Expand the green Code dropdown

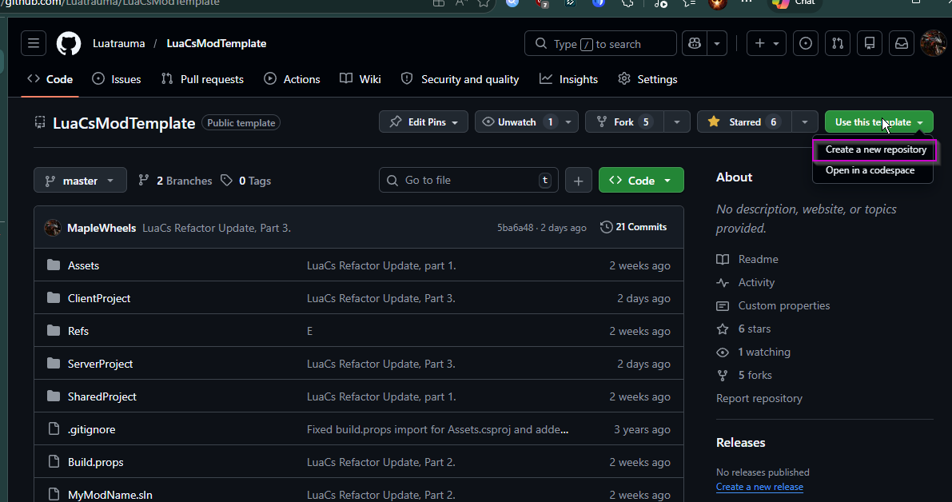click(x=641, y=181)
